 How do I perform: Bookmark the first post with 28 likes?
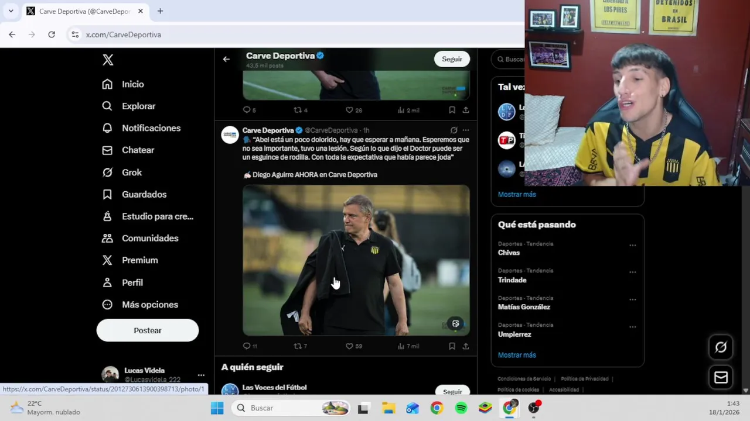tap(452, 110)
